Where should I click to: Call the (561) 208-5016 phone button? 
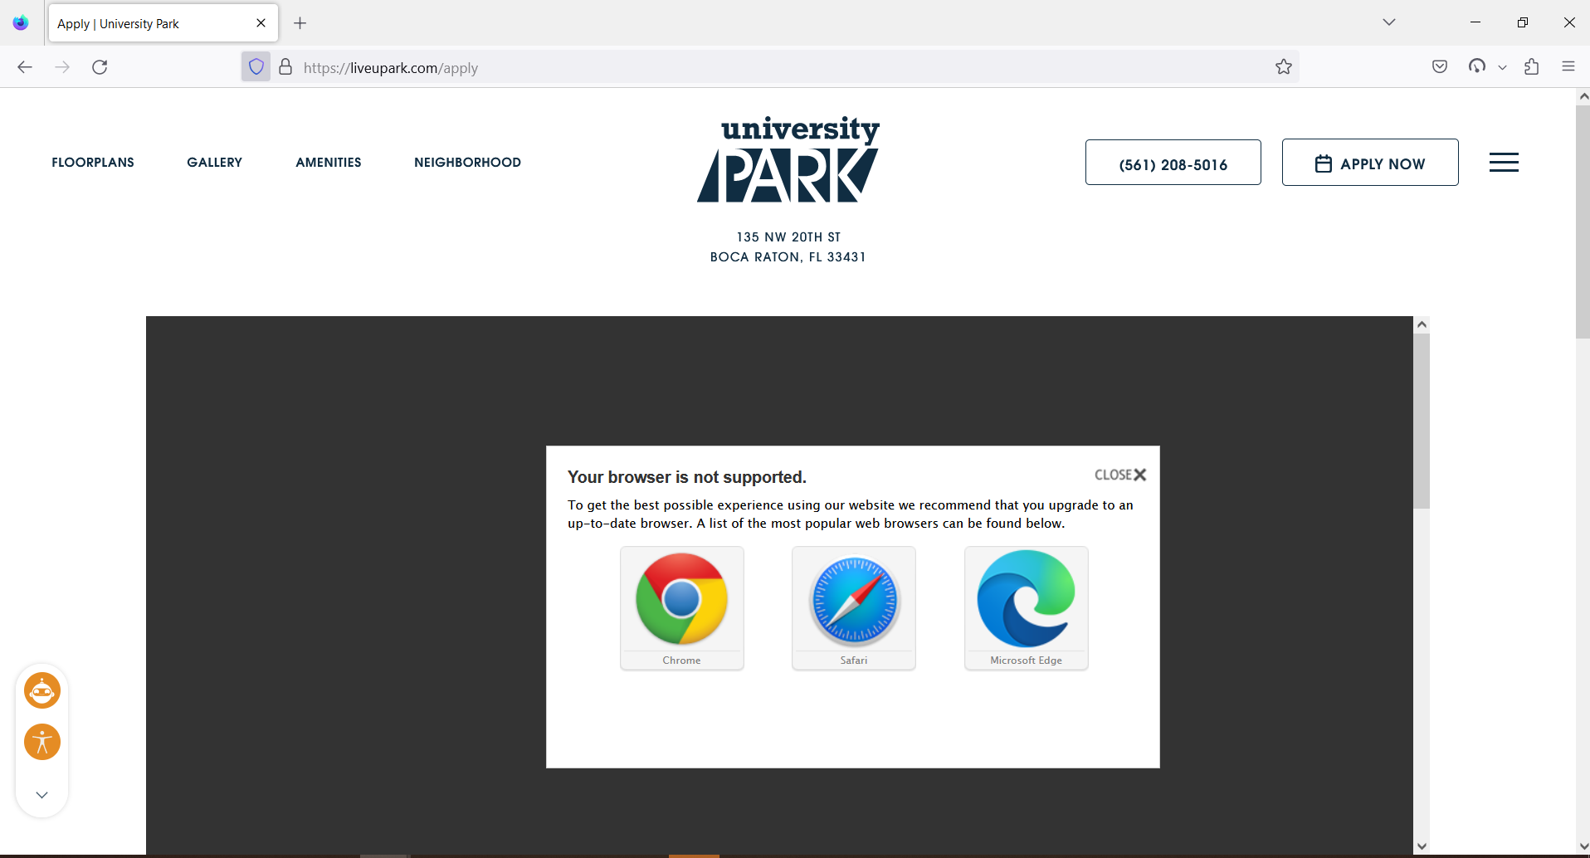coord(1173,163)
